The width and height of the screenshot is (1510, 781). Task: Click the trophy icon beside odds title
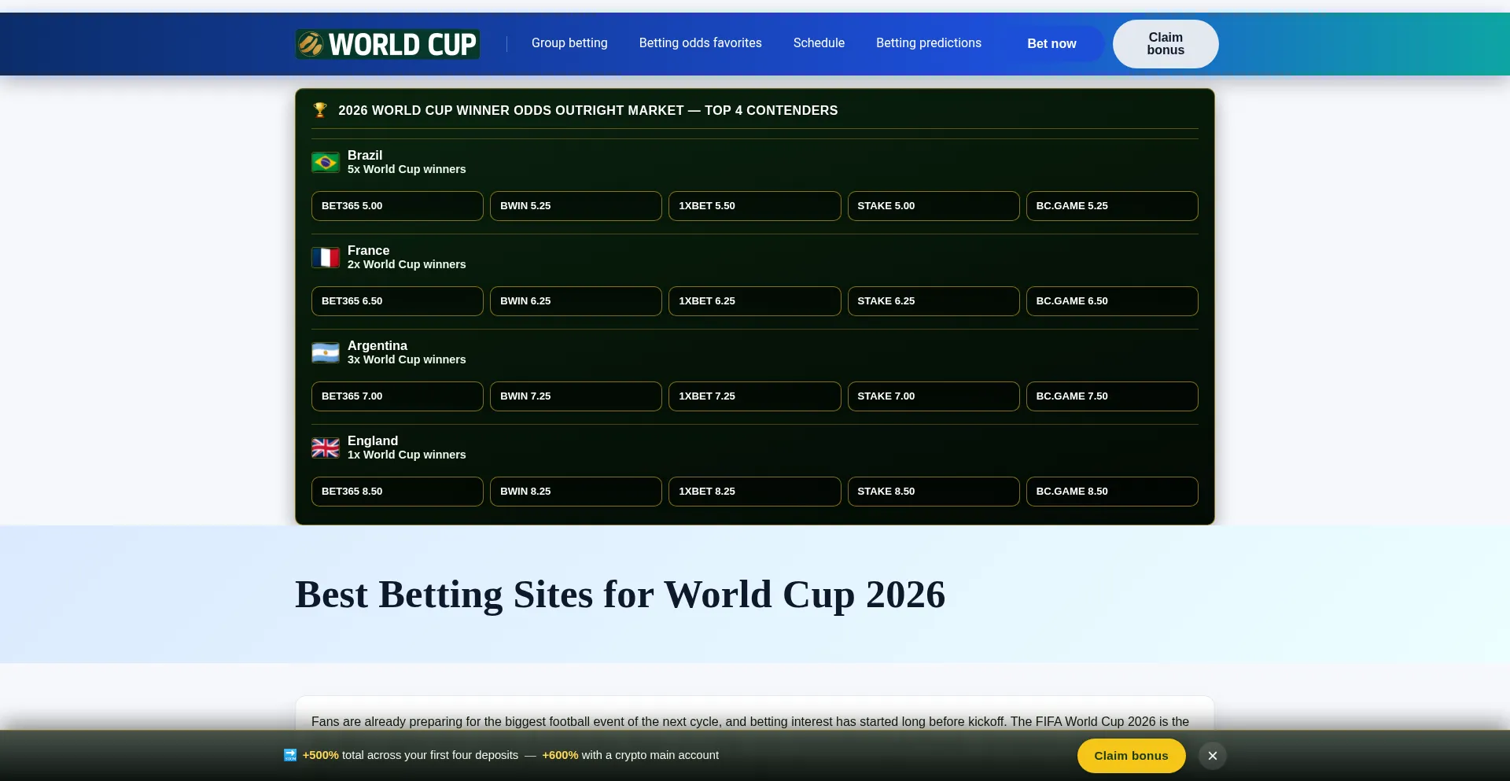[x=320, y=110]
